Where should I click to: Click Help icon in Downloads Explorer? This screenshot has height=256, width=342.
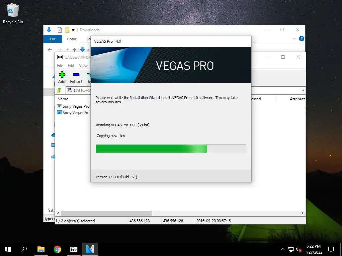pyautogui.click(x=302, y=39)
